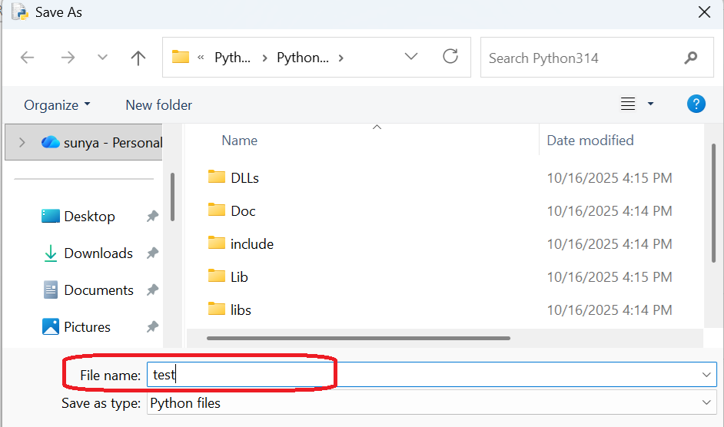This screenshot has width=724, height=427.
Task: Click the Help question mark icon
Action: 696,104
